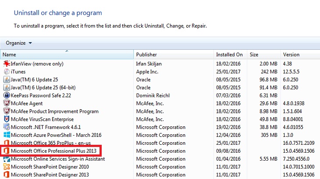Select KeePass Password Safe 2.22
The height and width of the screenshot is (179, 320).
[41, 96]
